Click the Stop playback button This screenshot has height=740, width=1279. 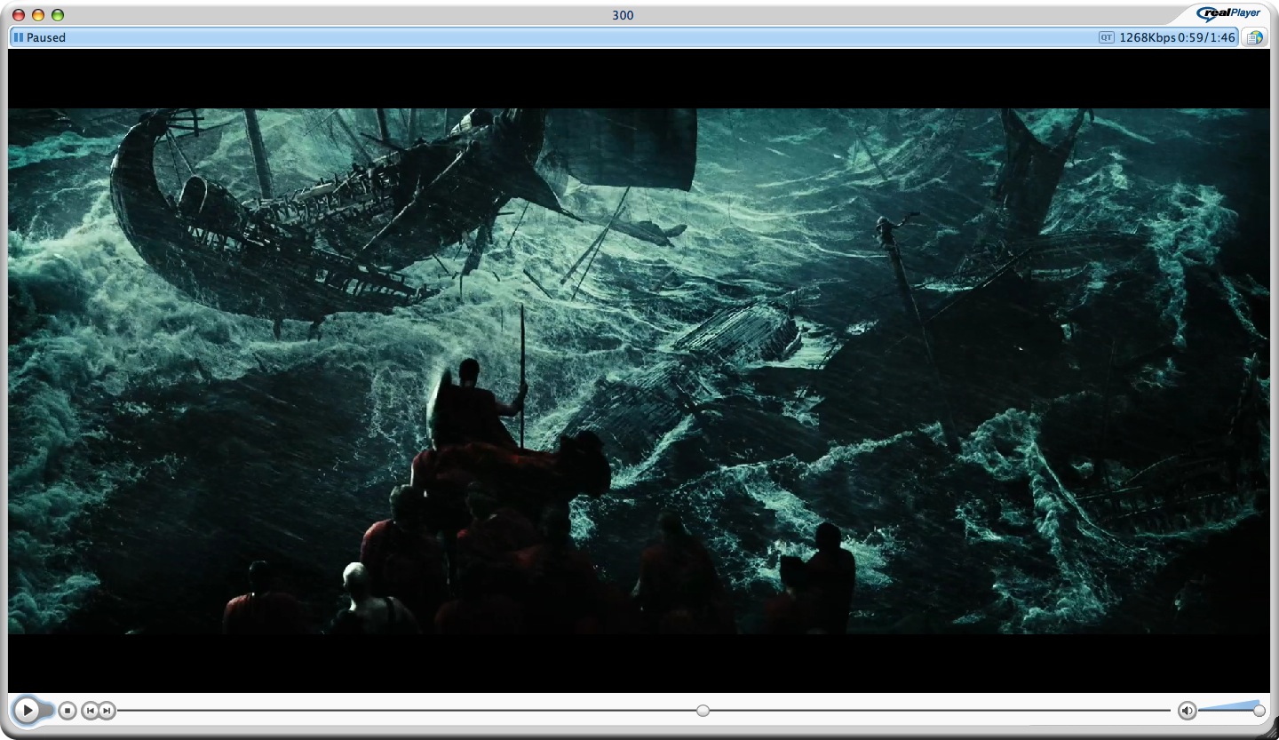tap(68, 711)
